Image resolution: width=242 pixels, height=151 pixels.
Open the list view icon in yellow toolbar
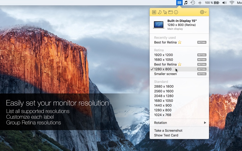click(x=154, y=12)
